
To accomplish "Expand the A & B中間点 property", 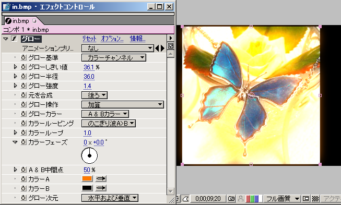I will pos(15,170).
